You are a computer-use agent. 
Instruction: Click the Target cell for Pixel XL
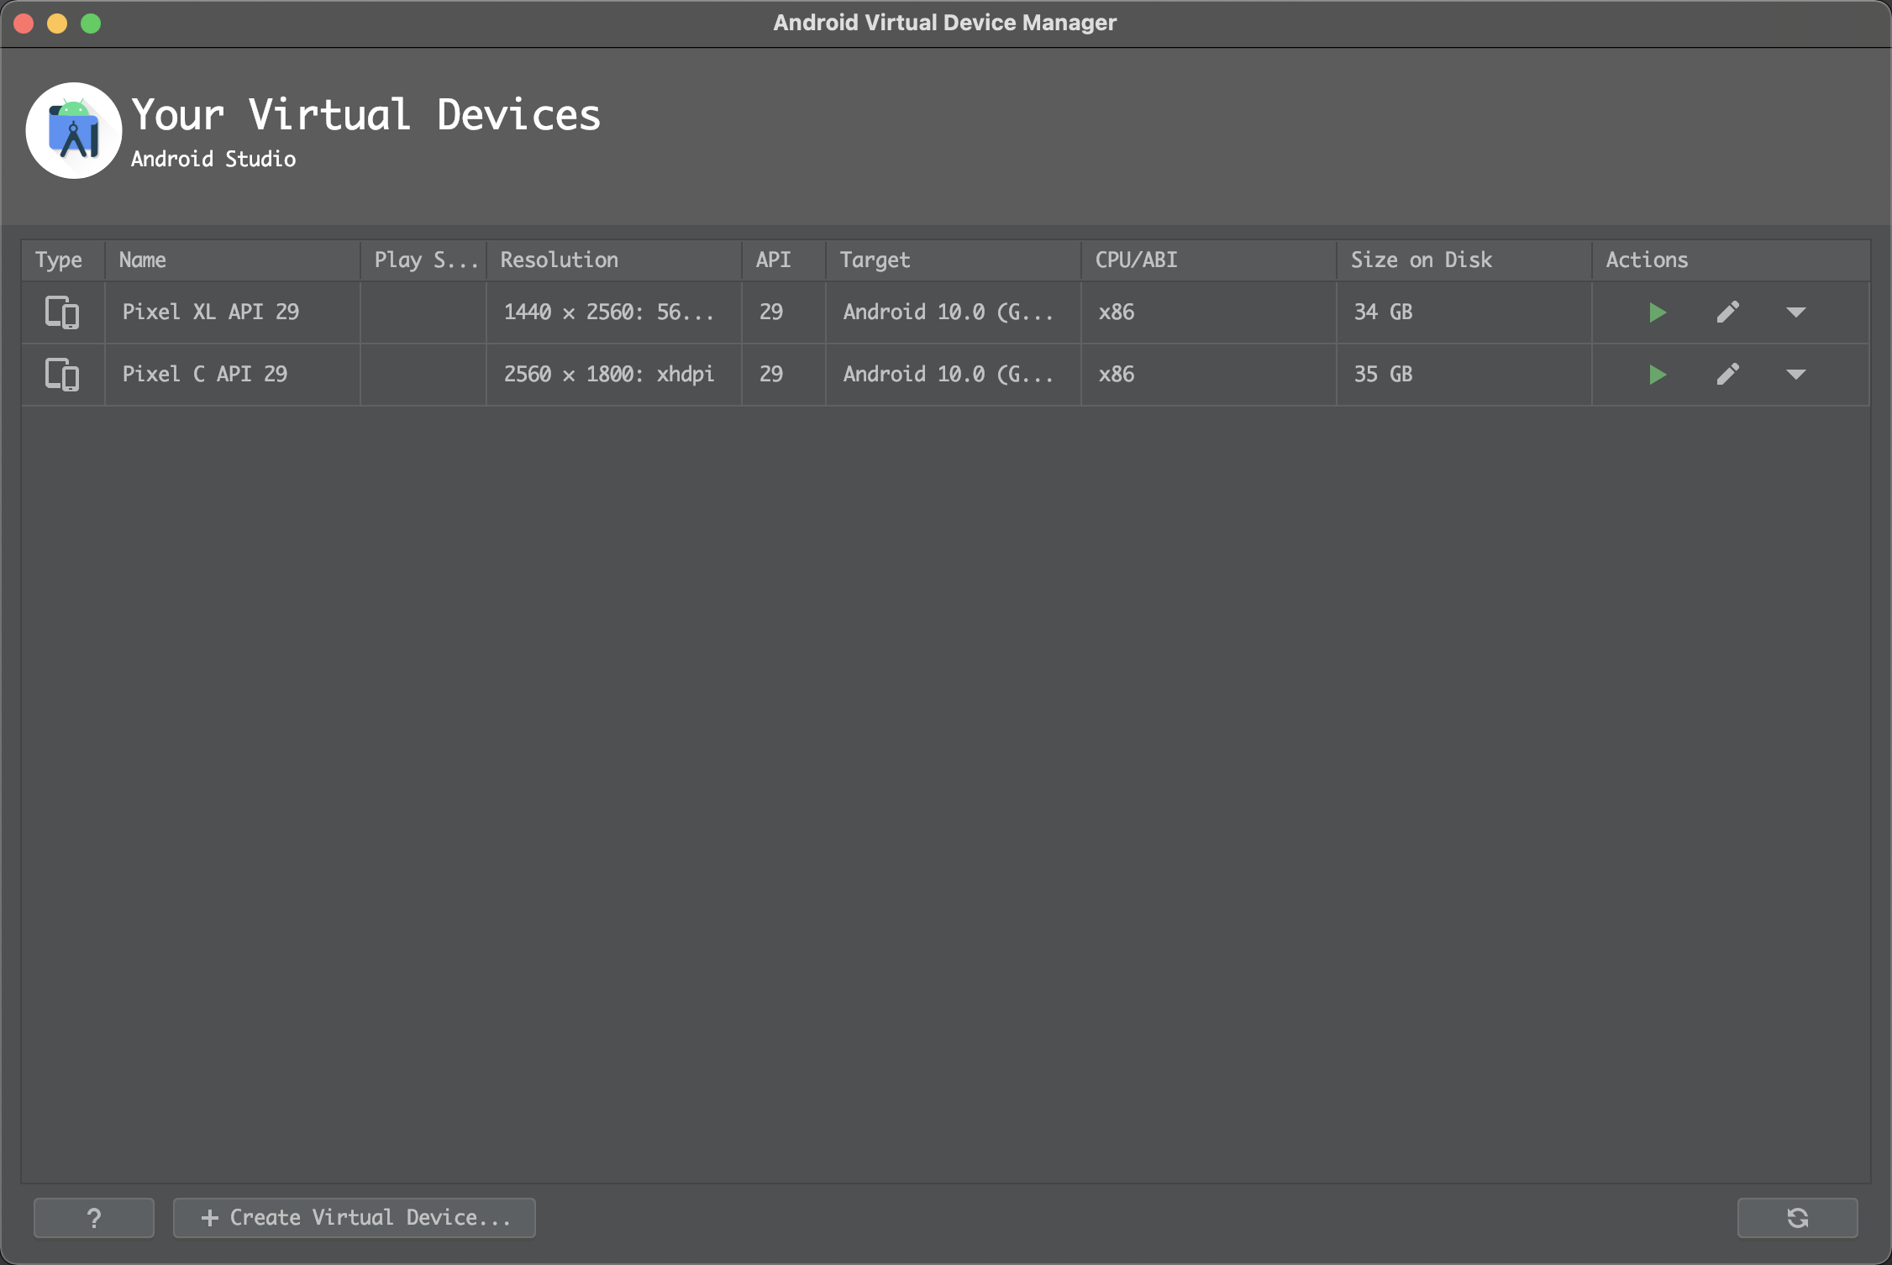(954, 312)
